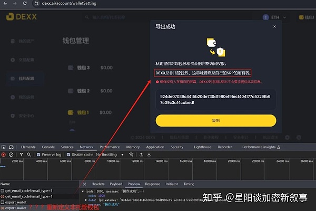The width and height of the screenshot is (316, 211).
Task: Toggle the device toolbar icon in DevTools
Action: 11,147
